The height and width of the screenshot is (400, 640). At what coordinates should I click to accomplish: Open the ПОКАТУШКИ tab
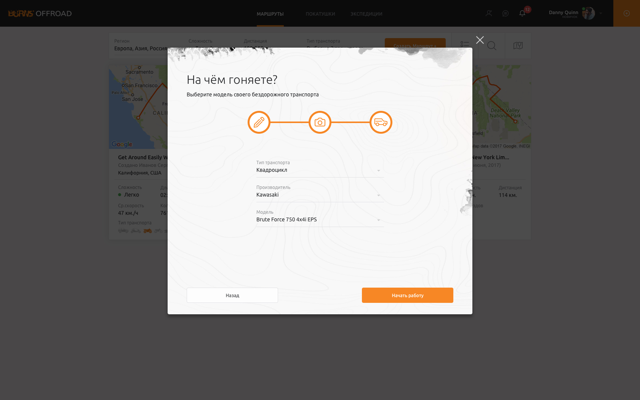(x=320, y=14)
